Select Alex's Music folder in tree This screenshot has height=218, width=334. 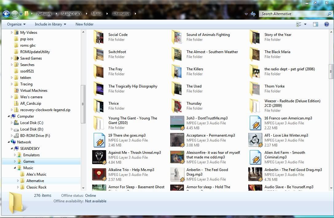pos(36,174)
